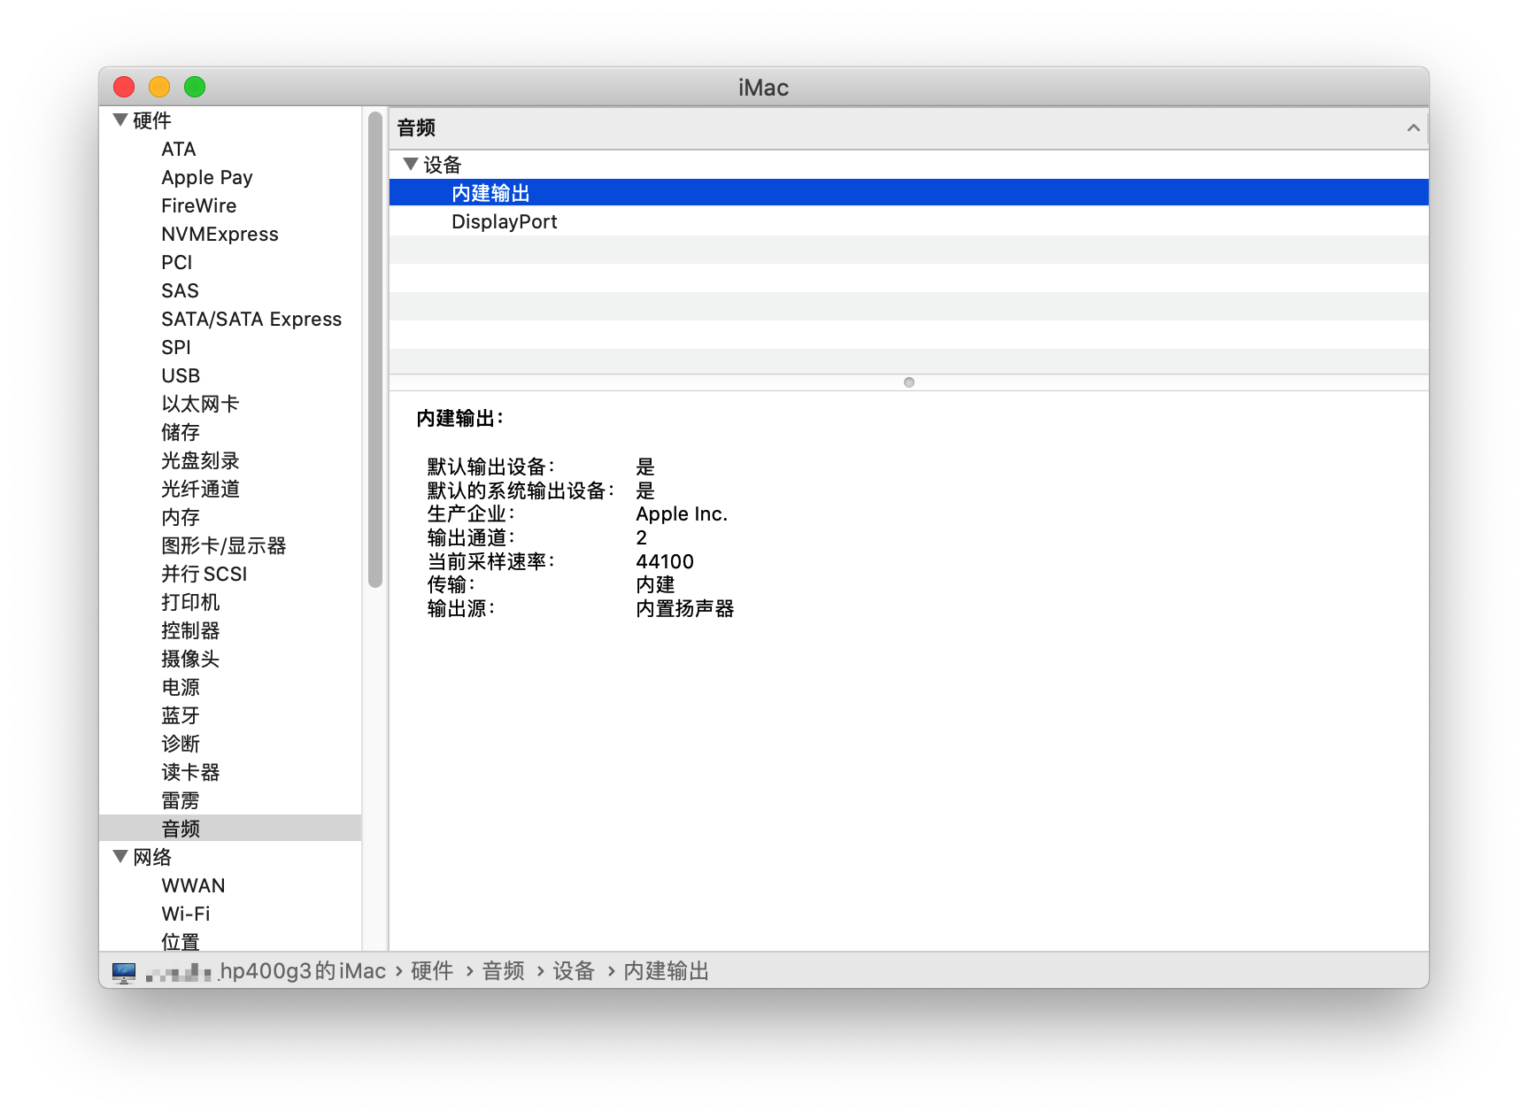
Task: Minimize the iMac window
Action: pos(159,87)
